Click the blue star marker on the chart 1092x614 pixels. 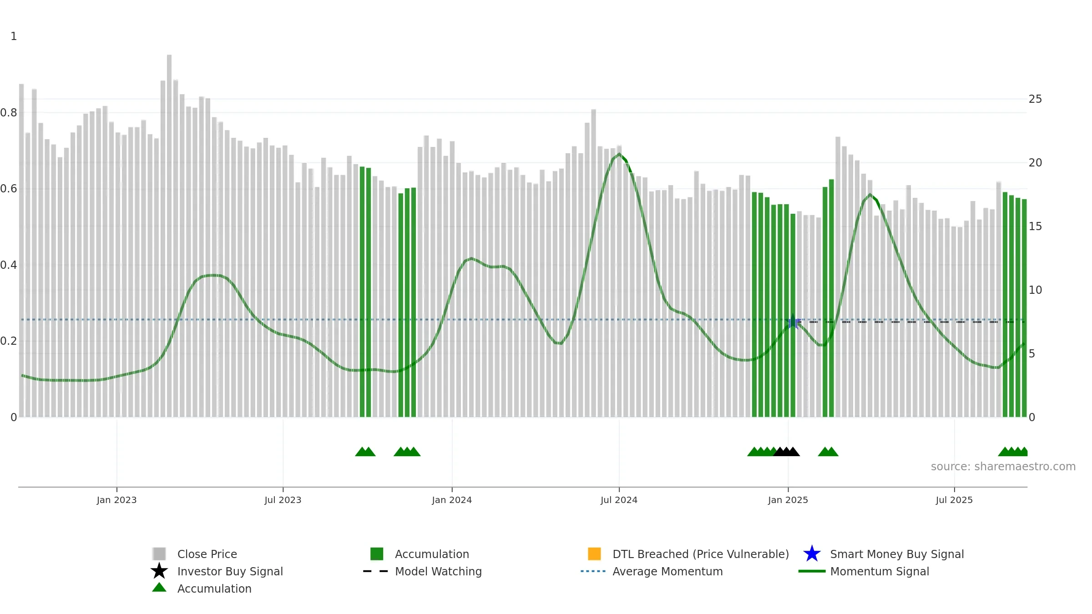793,322
